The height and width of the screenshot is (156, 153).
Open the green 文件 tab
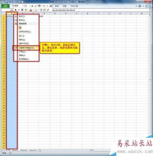6,6
